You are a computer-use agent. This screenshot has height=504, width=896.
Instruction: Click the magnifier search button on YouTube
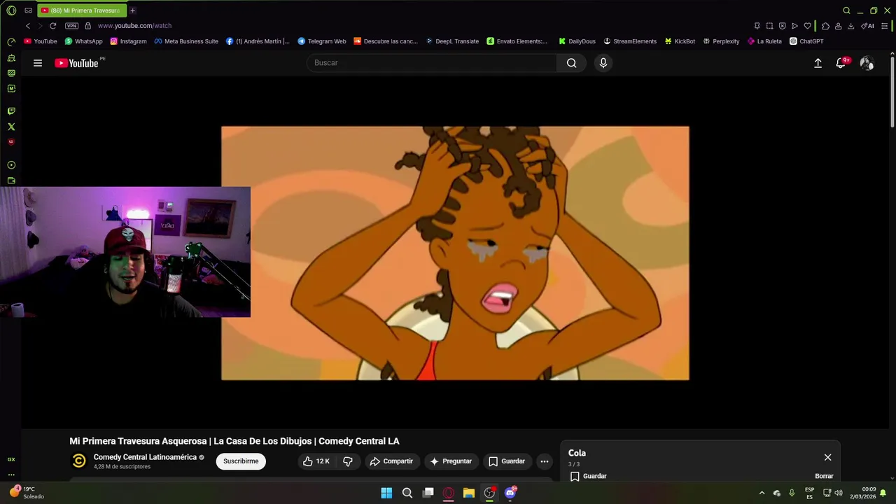(572, 63)
